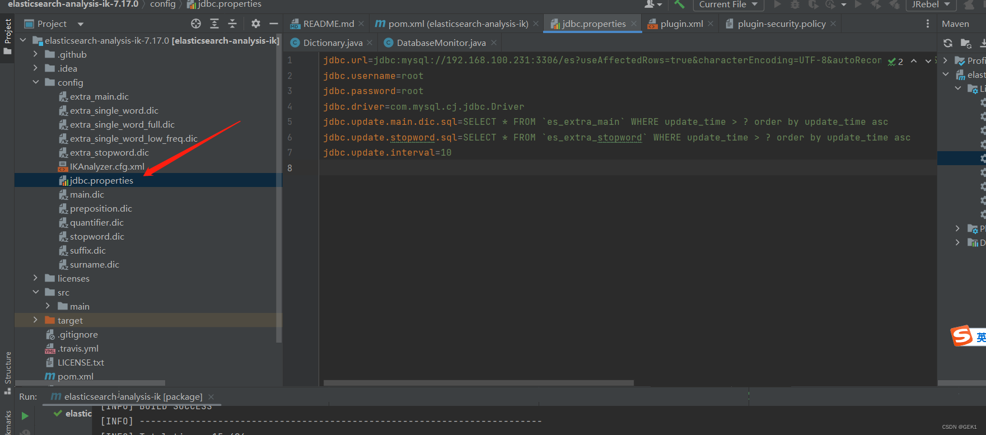Expand the .github folder
The height and width of the screenshot is (435, 986).
pyautogui.click(x=35, y=54)
